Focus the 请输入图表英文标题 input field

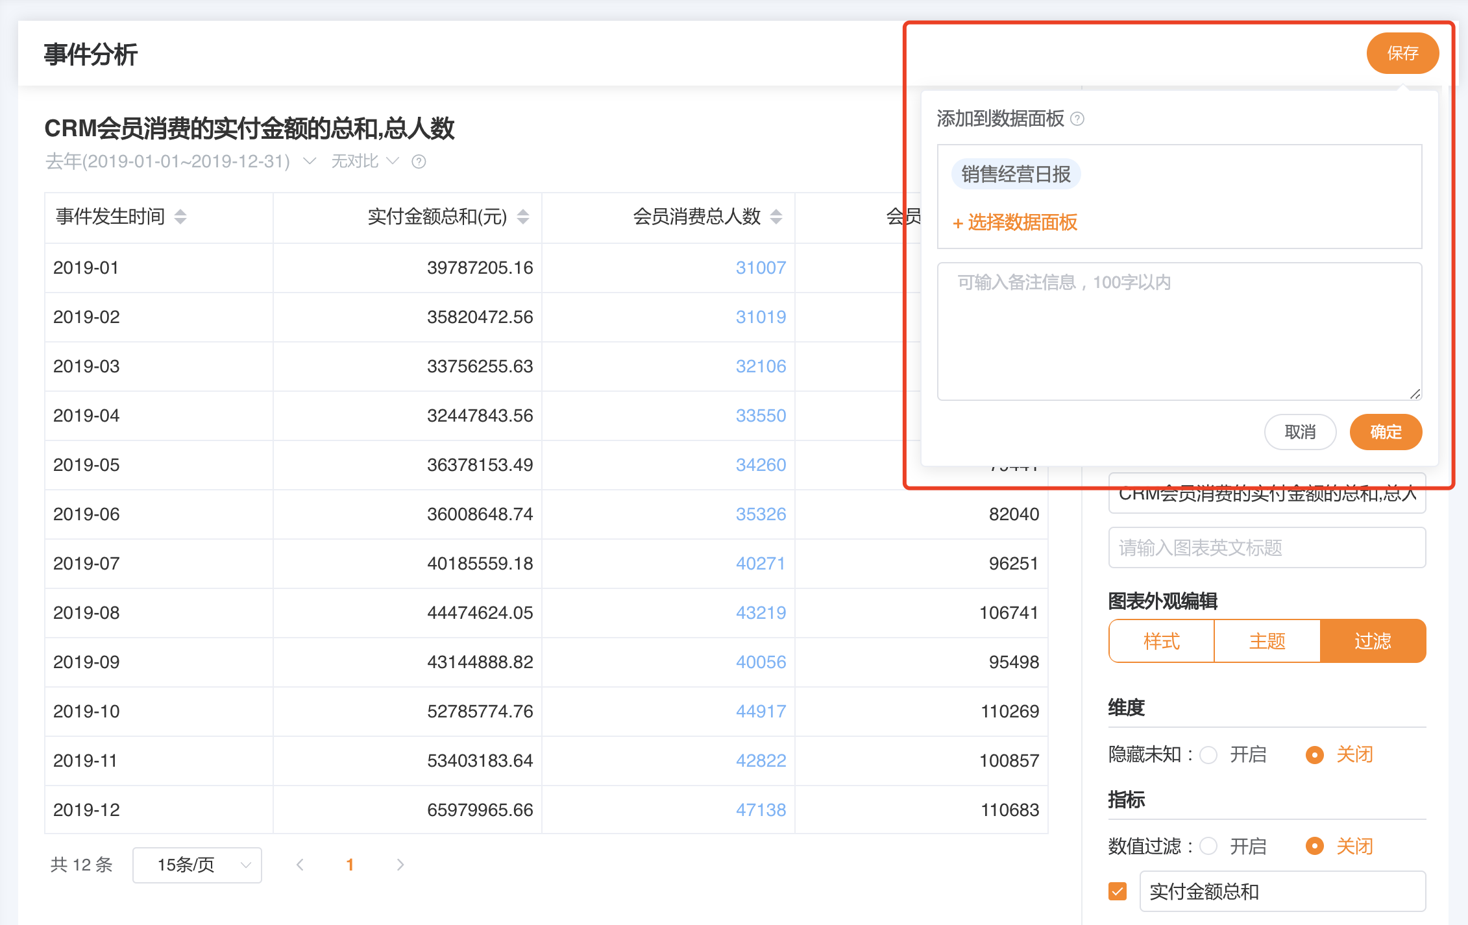click(1266, 548)
